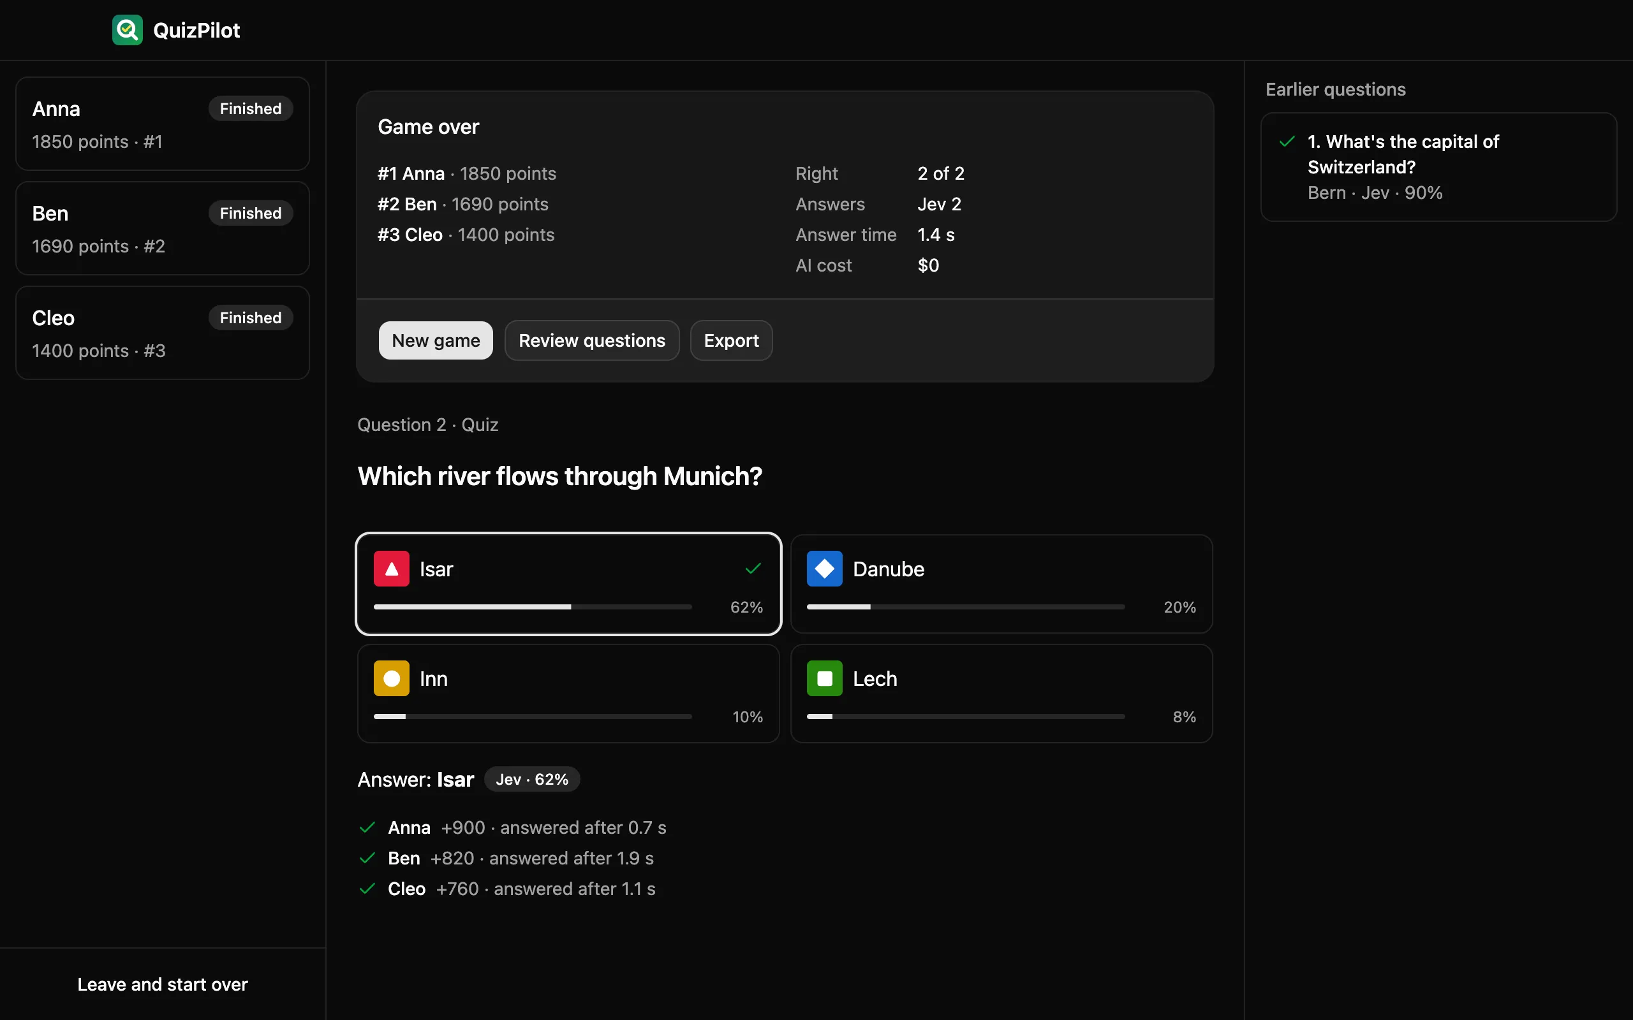Open Anna's player card
Image resolution: width=1633 pixels, height=1020 pixels.
(x=163, y=124)
